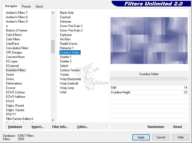The width and height of the screenshot is (192, 143).
Task: Select Andrew's Filters 9 category
Action: coord(17,22)
